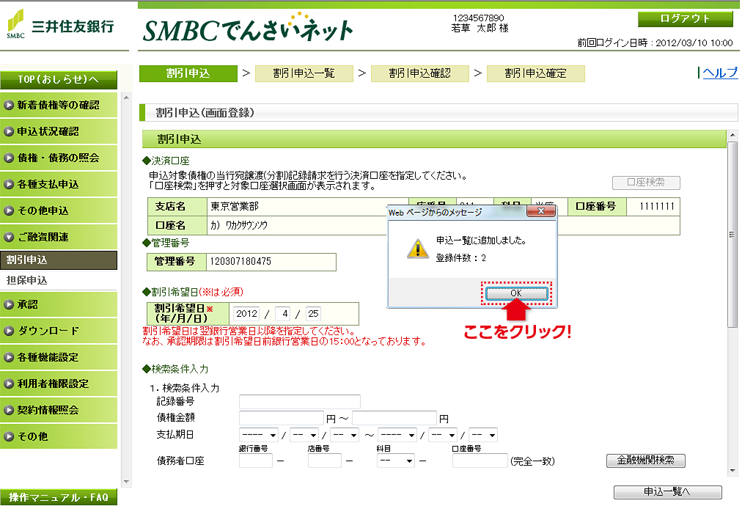The image size is (742, 506).
Task: Open the 支払期日 start year dropdown
Action: point(258,435)
